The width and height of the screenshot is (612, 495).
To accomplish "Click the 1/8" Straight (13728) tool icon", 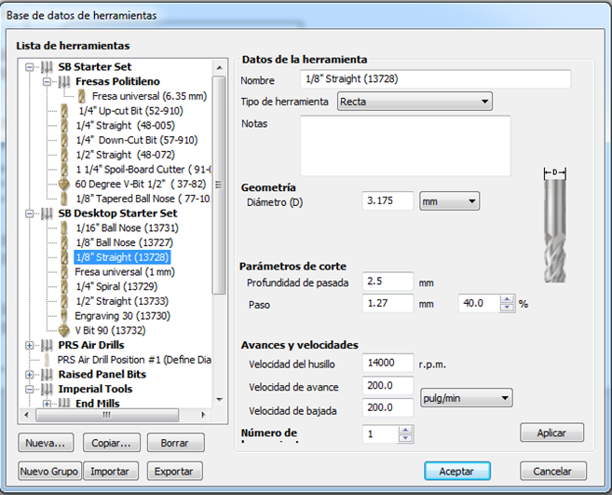I will pos(64,257).
